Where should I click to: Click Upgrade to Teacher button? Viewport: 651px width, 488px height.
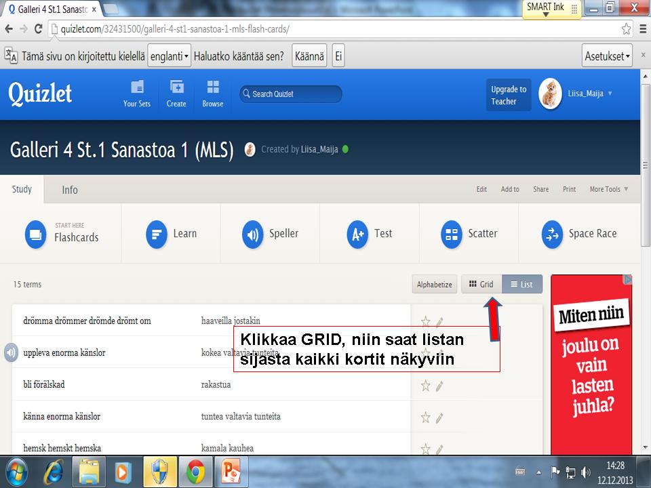(509, 96)
